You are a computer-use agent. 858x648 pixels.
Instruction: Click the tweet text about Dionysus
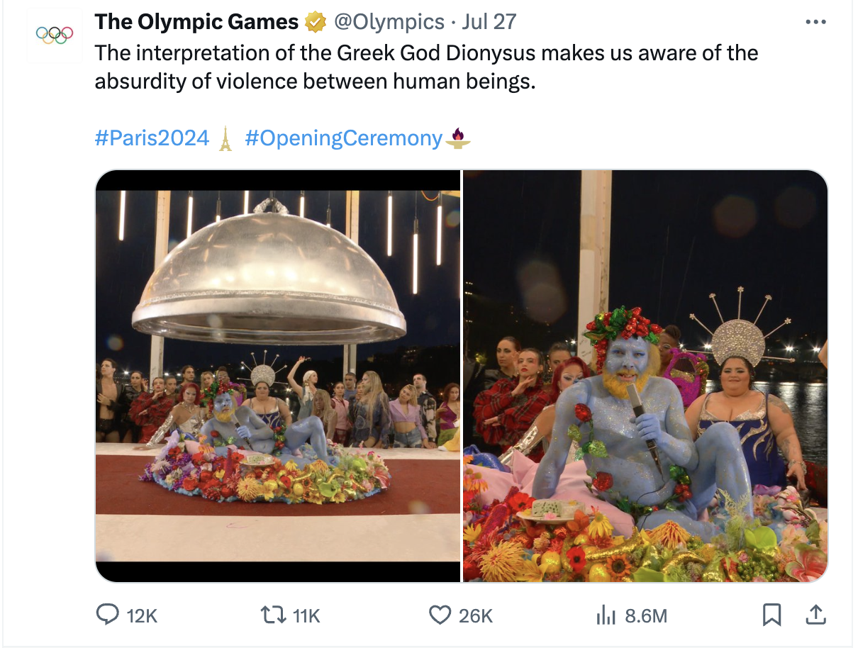coord(425,67)
